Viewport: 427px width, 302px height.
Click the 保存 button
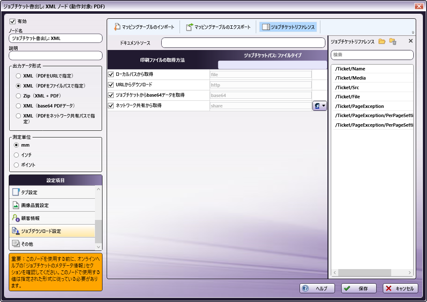tap(359, 288)
